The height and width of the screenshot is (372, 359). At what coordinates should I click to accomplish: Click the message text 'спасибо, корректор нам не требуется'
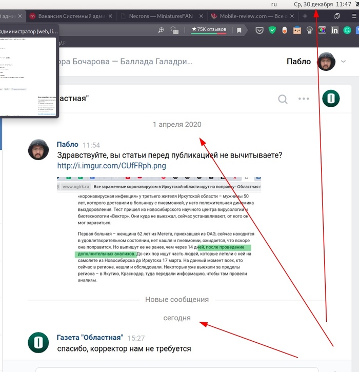pos(124,349)
